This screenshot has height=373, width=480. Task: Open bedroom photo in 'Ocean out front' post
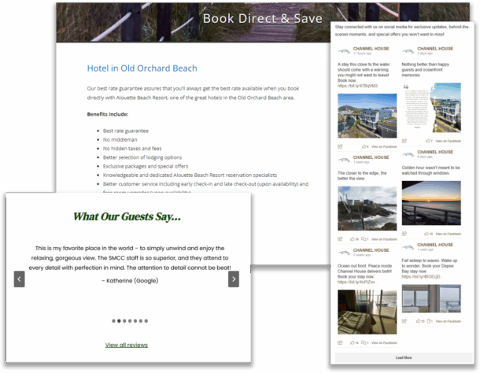(367, 312)
